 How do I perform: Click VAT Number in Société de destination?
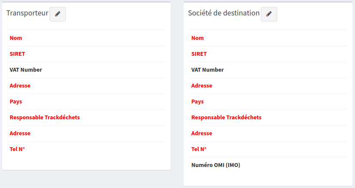click(x=208, y=70)
